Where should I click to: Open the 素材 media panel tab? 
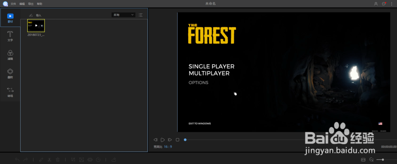(10, 18)
